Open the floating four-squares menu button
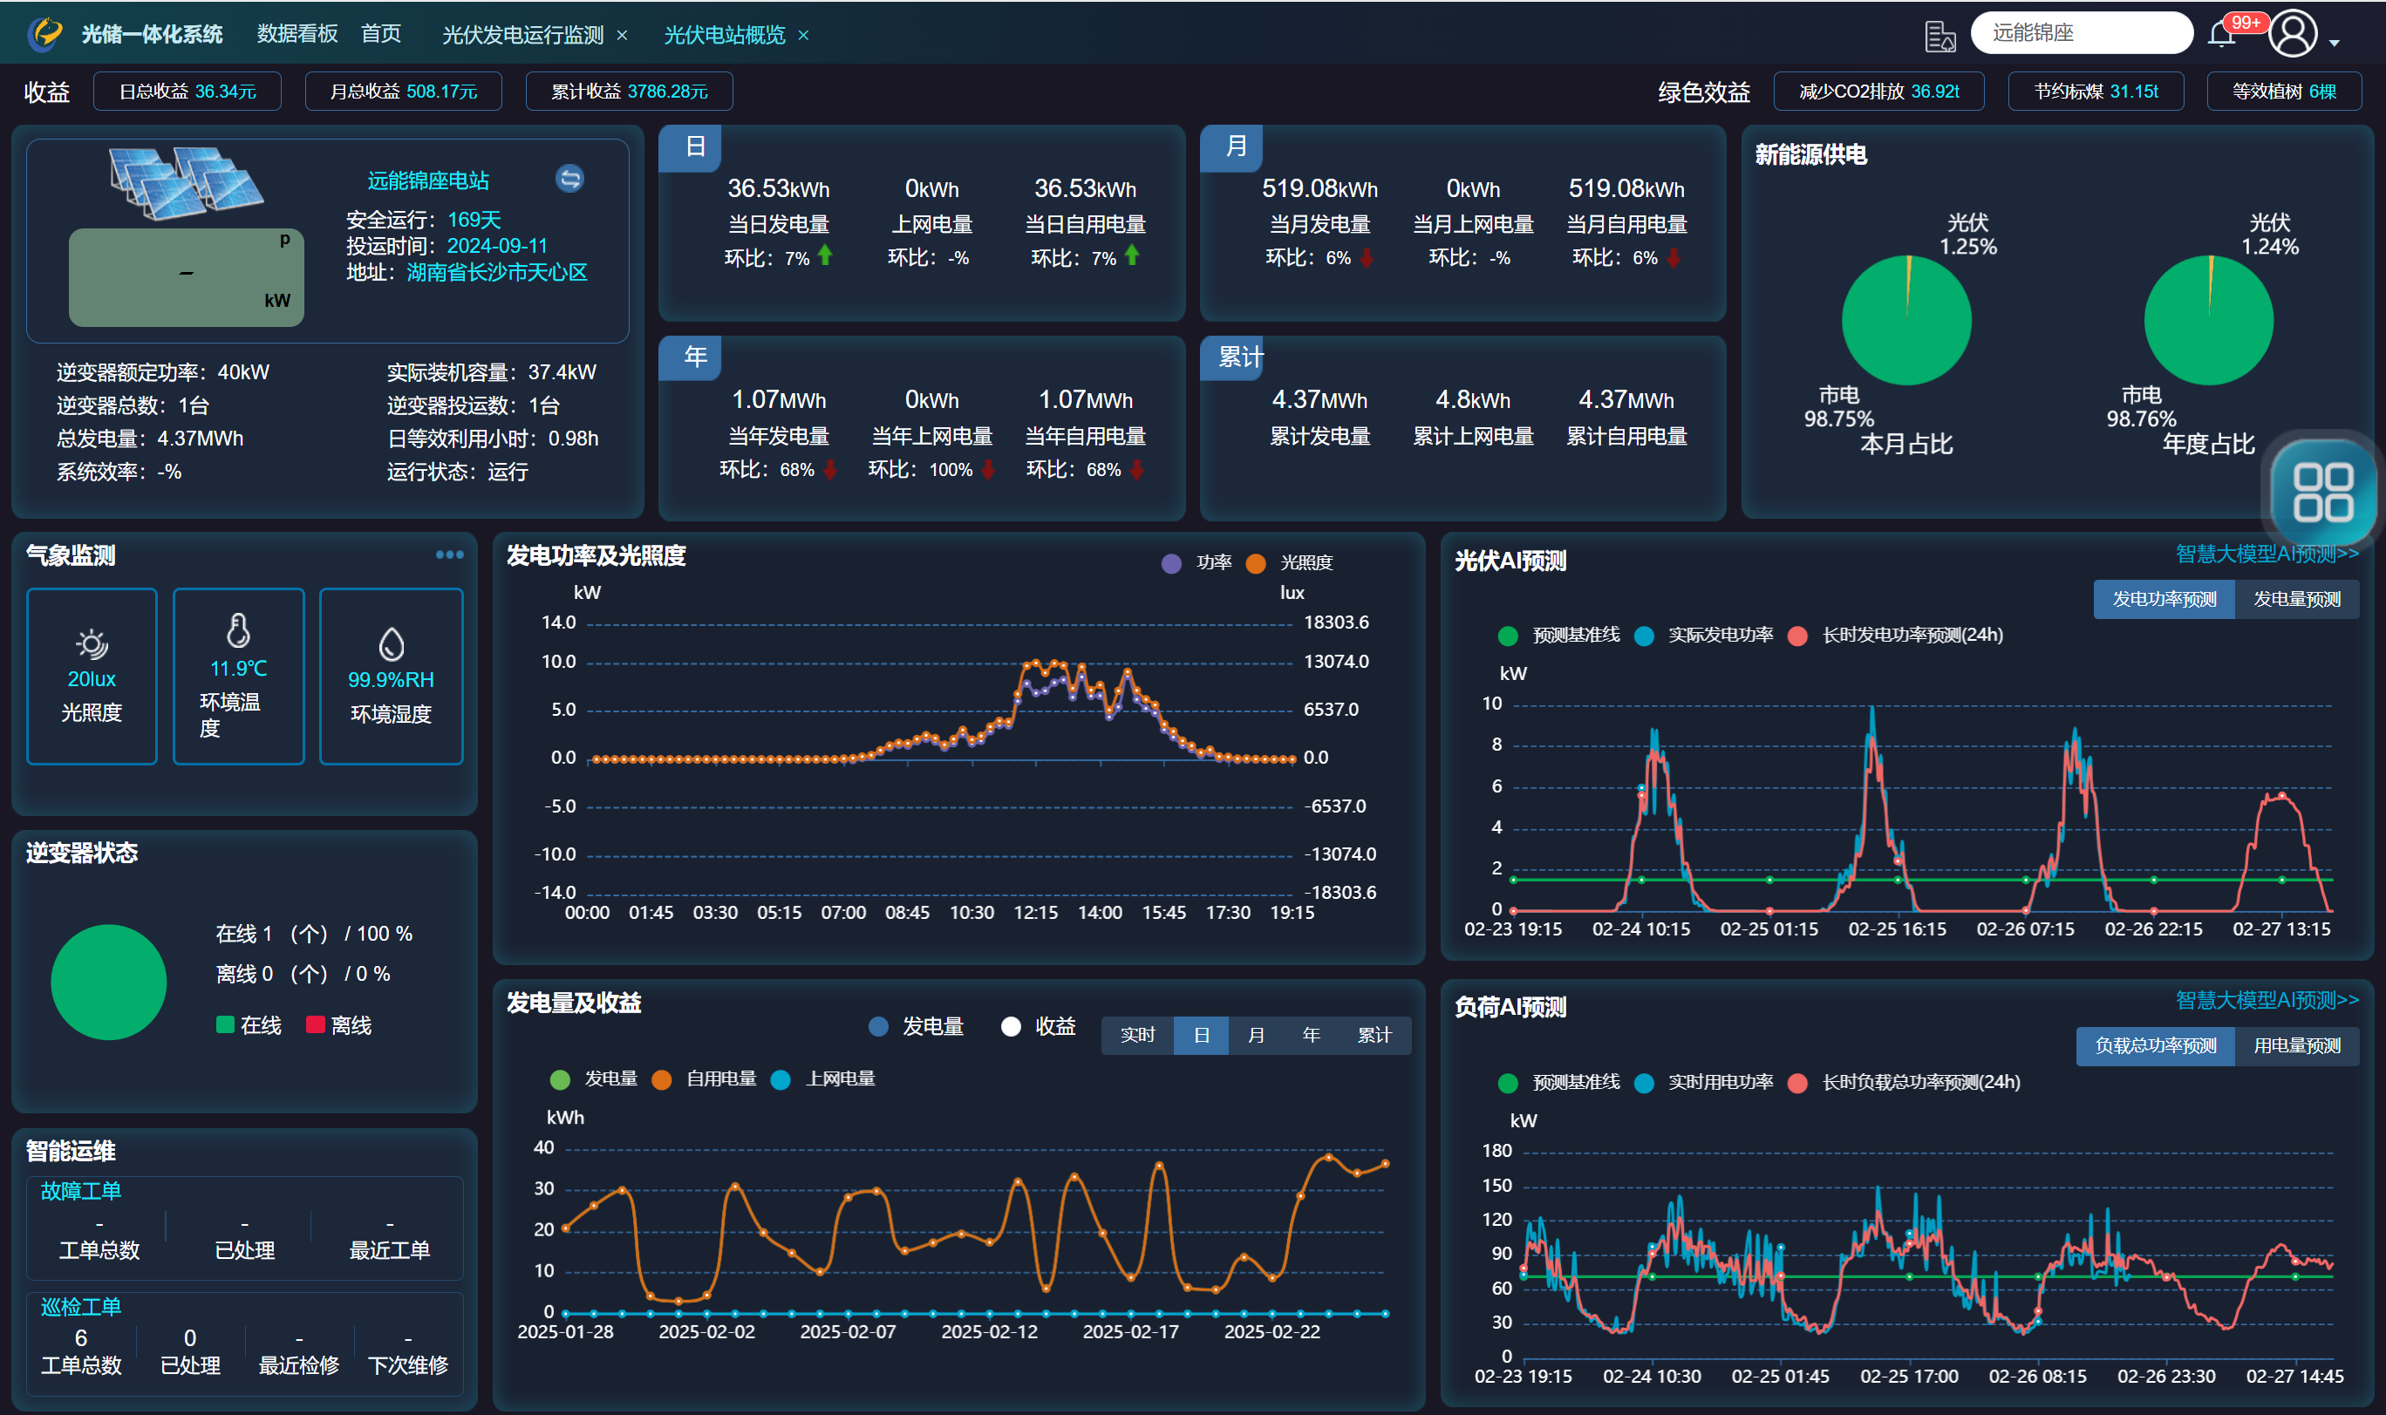The image size is (2386, 1415). [2322, 492]
